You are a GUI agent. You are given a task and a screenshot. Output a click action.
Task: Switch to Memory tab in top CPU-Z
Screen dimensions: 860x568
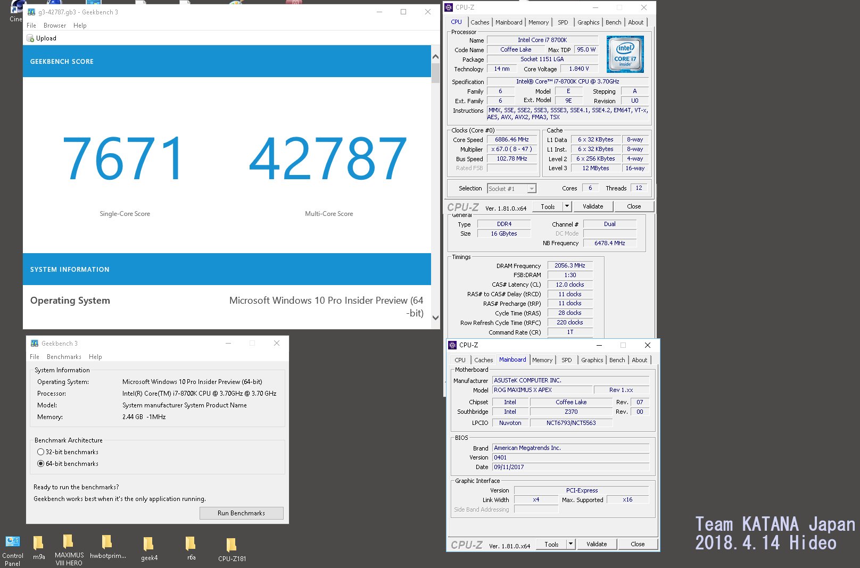coord(539,22)
